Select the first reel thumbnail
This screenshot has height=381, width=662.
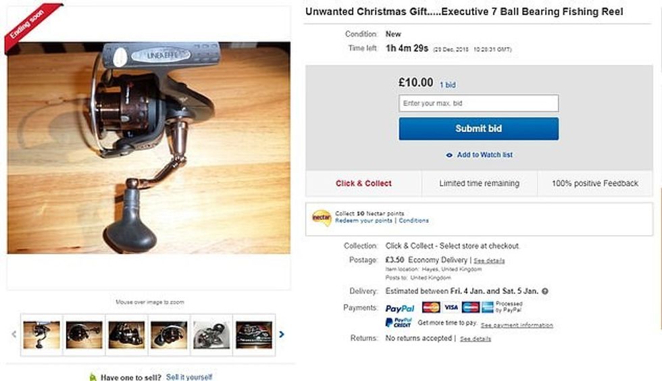click(x=41, y=335)
